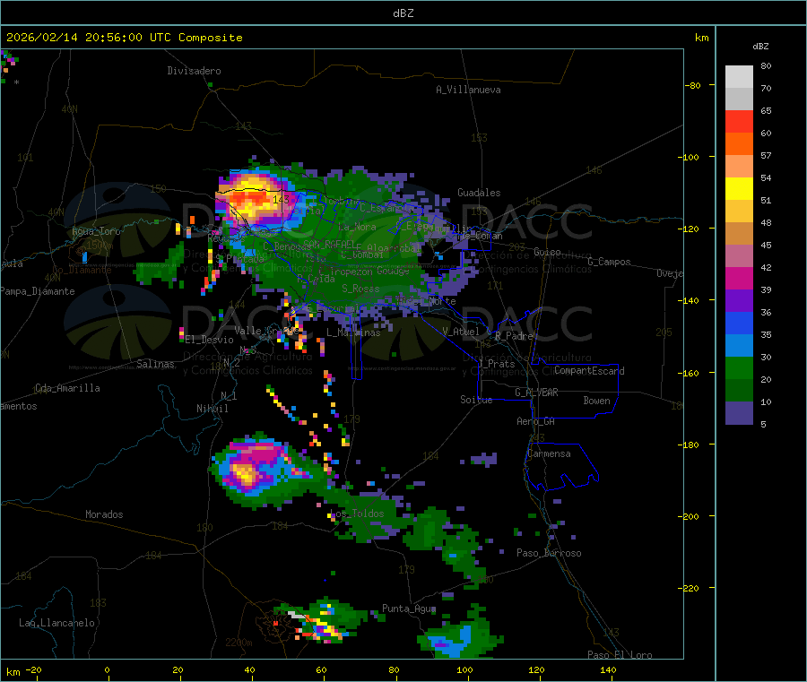Viewport: 807px width, 682px height.
Task: Click the purple 39-36 dBZ legend swatch
Action: coord(739,301)
